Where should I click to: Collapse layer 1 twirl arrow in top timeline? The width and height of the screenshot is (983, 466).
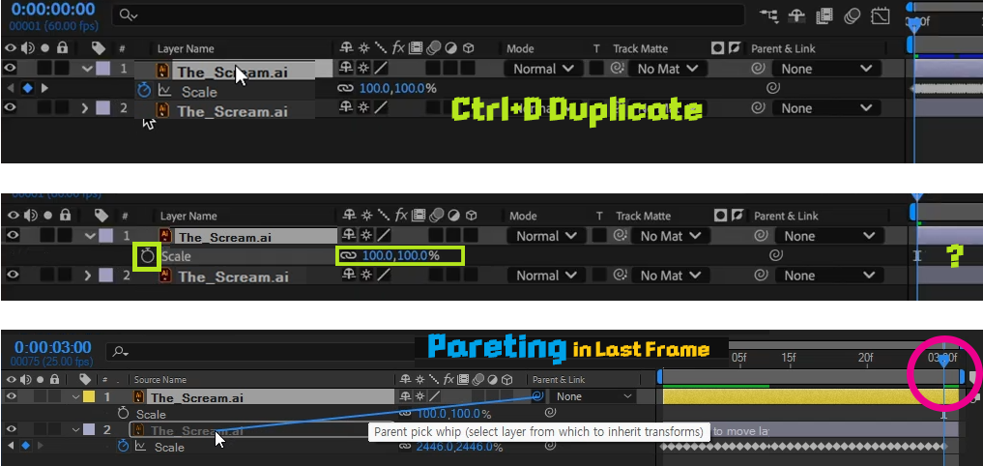click(88, 69)
